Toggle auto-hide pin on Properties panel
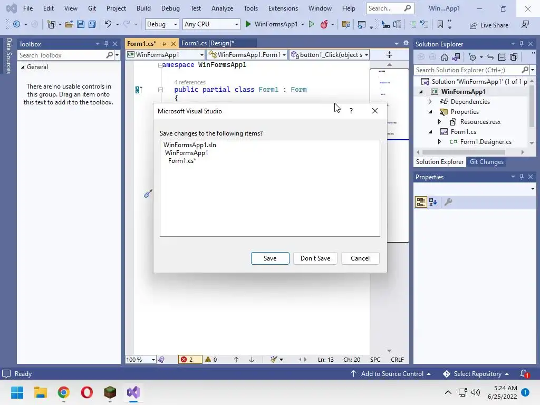This screenshot has height=405, width=540. tap(522, 177)
